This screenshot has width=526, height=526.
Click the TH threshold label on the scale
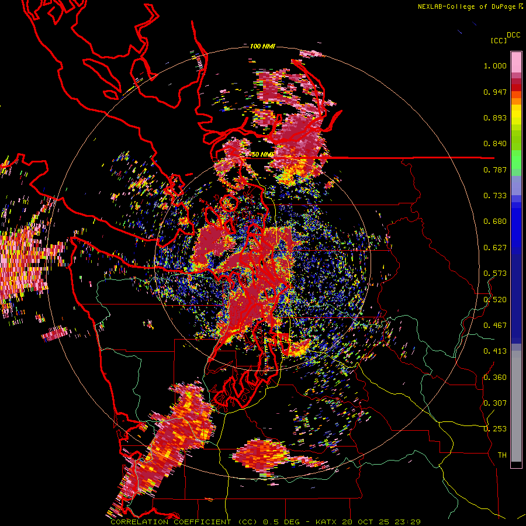coord(502,455)
